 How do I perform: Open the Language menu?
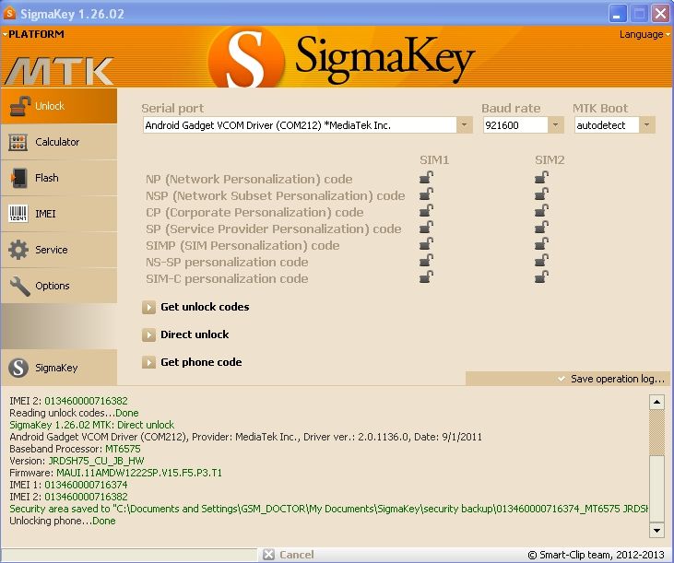(643, 34)
